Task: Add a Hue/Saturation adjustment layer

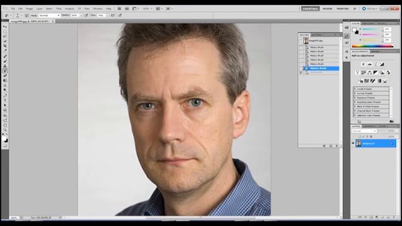Action: point(363,73)
